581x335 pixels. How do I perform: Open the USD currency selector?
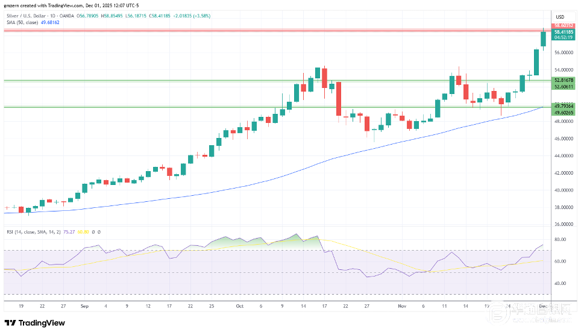coord(559,16)
